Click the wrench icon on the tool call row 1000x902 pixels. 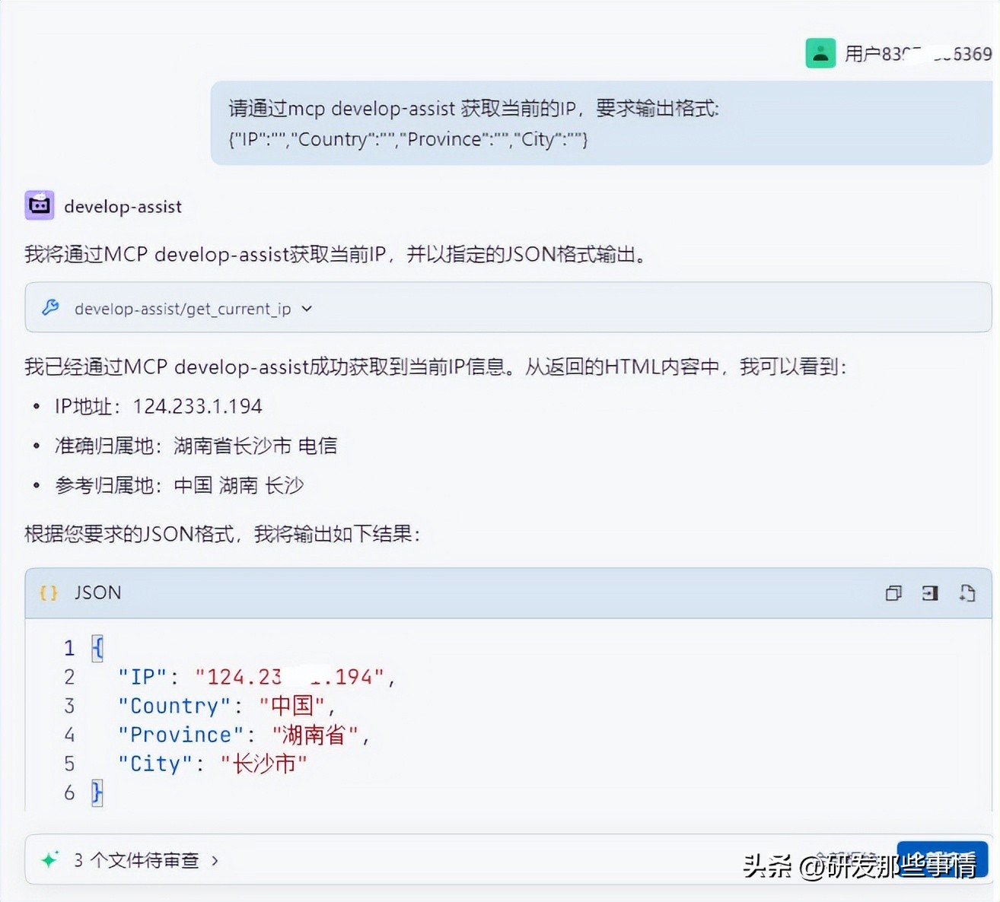(x=50, y=308)
